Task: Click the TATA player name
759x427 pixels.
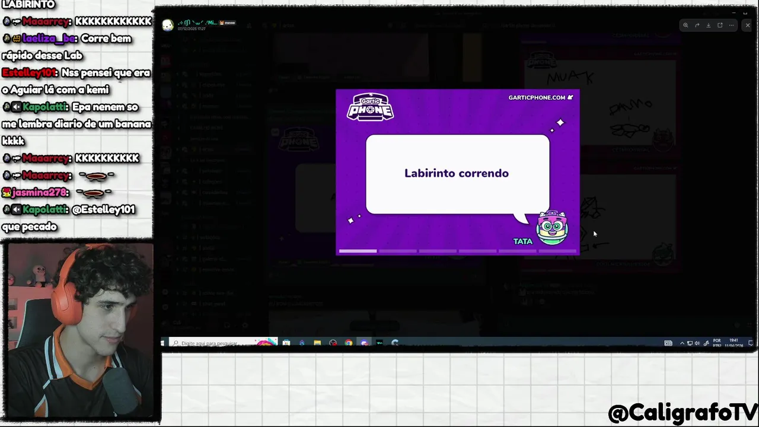Action: pos(523,241)
